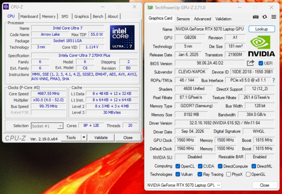
Task: Click the GPU value GB206
Action: tap(190, 38)
